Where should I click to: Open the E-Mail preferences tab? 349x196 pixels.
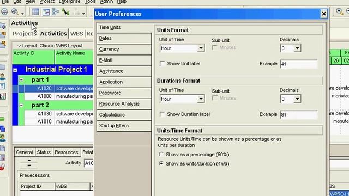124,60
